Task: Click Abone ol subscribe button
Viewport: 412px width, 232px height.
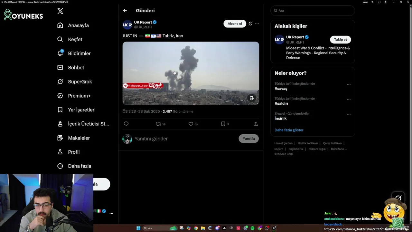Action: [235, 24]
